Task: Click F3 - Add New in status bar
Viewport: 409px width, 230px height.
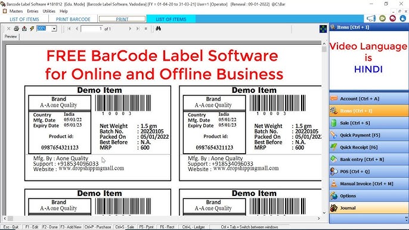Action: [71, 227]
